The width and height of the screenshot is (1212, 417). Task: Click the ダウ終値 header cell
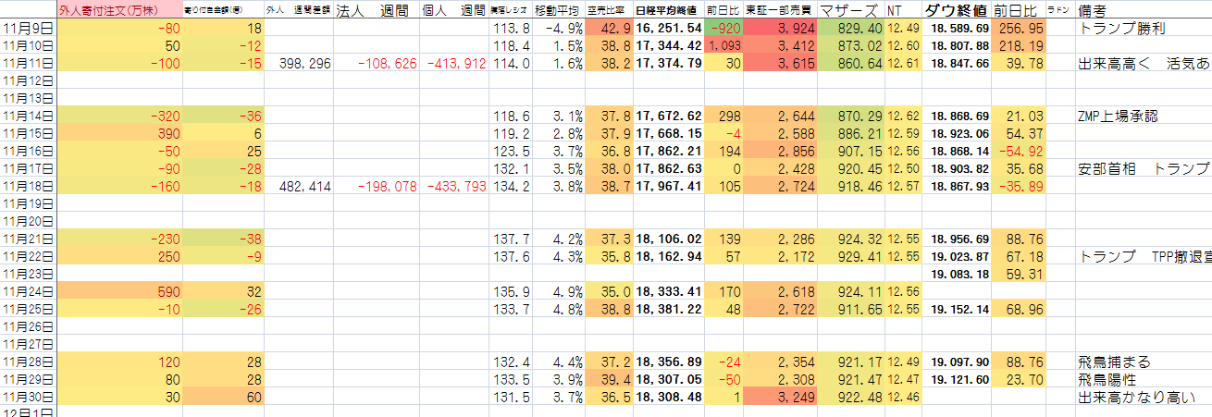point(957,10)
